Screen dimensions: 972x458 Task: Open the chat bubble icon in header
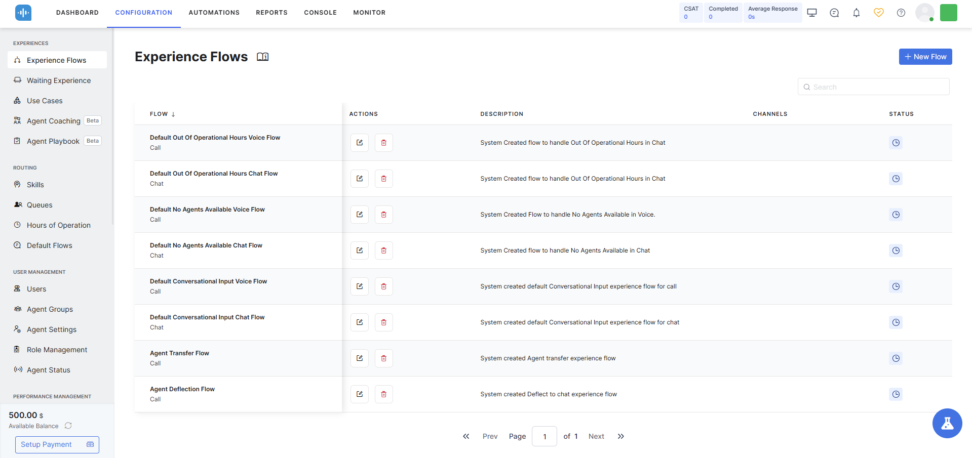(x=834, y=13)
